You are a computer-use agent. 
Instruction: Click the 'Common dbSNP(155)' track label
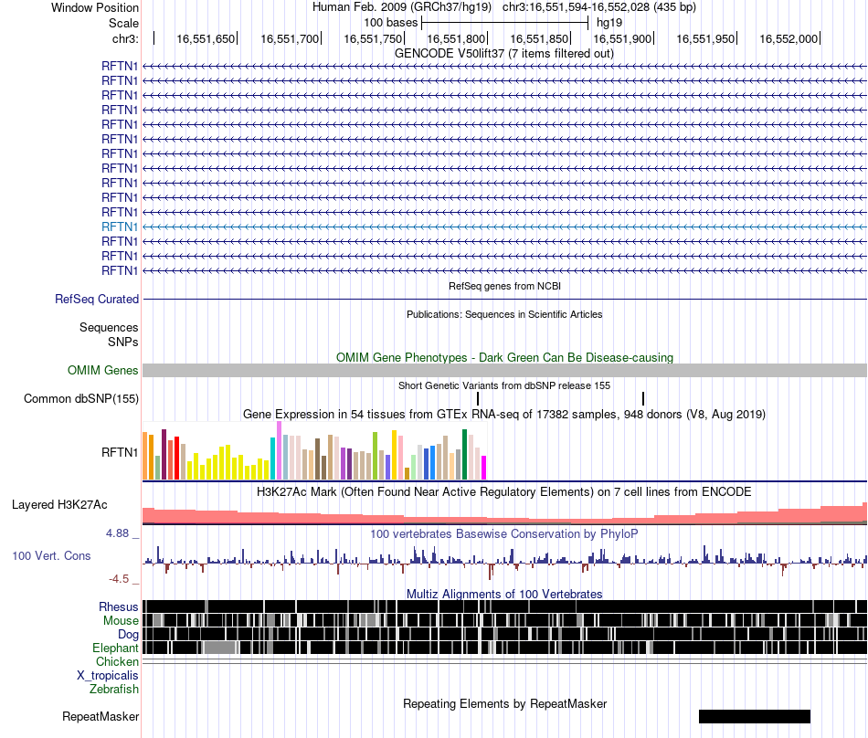[x=80, y=399]
